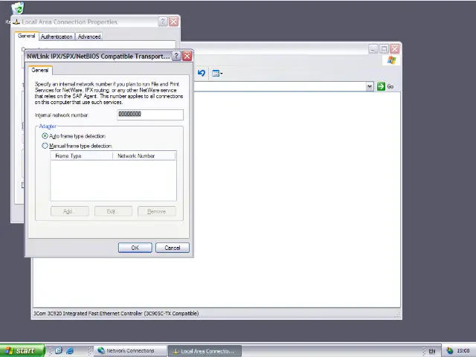Click OK in the NWLink dialog

coord(135,248)
